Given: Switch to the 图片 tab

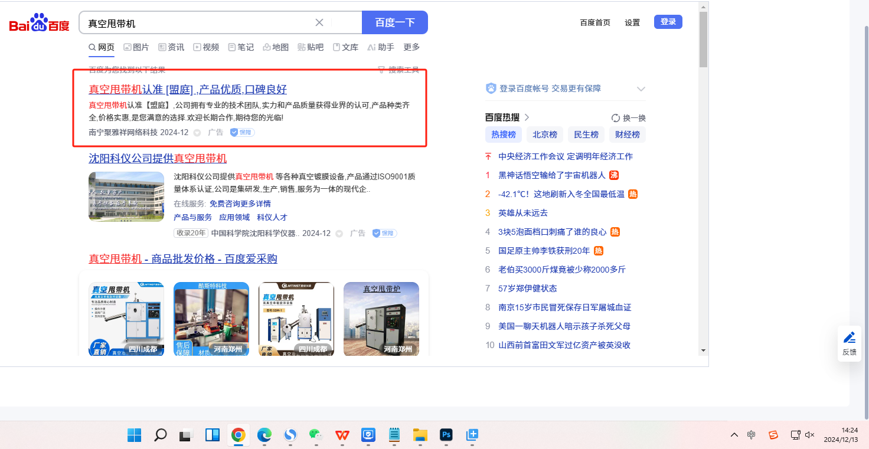Looking at the screenshot, I should [x=136, y=47].
